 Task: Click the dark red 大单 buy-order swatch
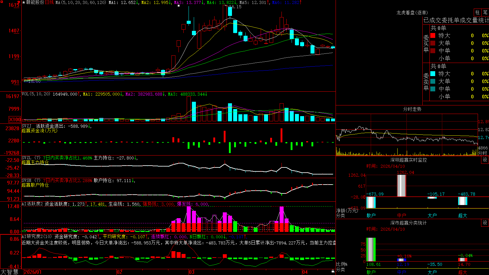click(433, 43)
